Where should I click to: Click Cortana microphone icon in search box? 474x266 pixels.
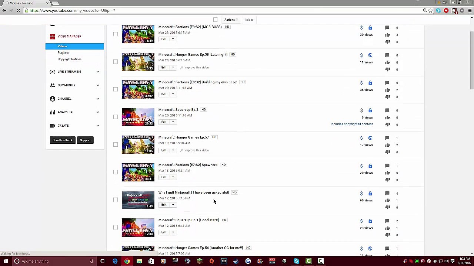pyautogui.click(x=91, y=261)
